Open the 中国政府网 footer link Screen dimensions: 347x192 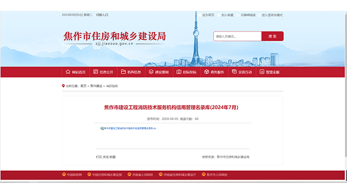pyautogui.click(x=74, y=175)
